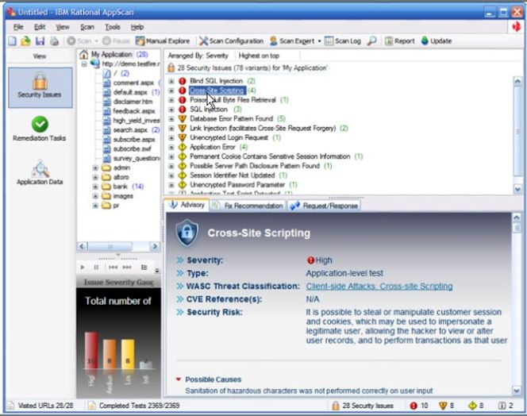Open the File menu

(x=18, y=27)
